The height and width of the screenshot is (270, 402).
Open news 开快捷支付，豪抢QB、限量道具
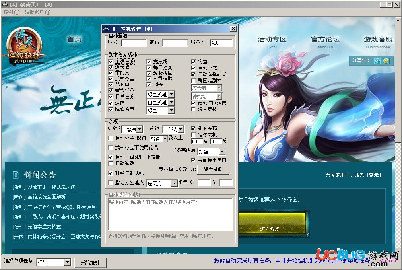(62, 207)
